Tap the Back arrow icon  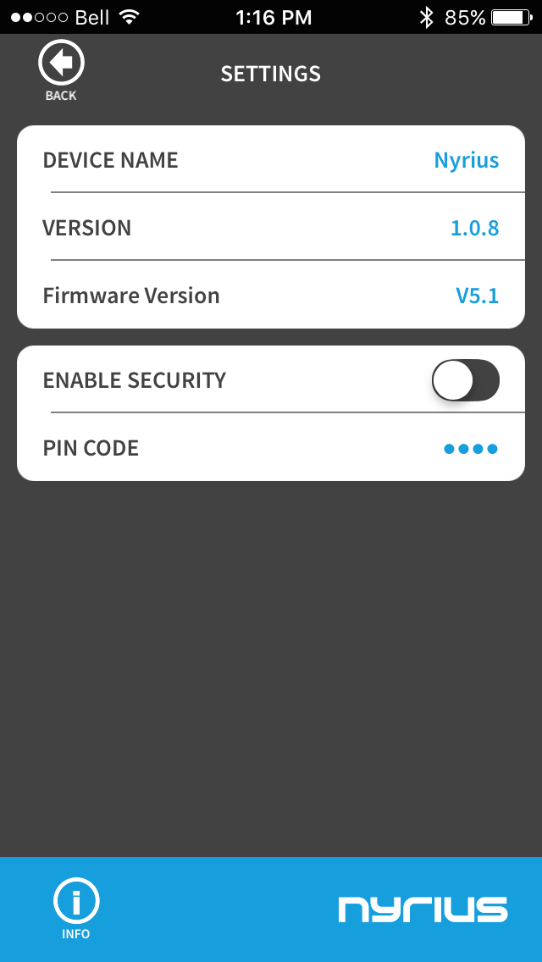61,64
